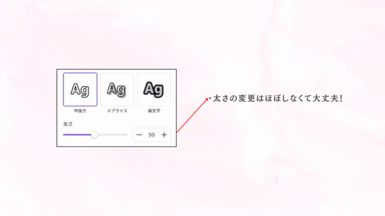Image resolution: width=385 pixels, height=216 pixels.
Task: Click the Ag glyph in the スプライス preview
Action: pos(117,89)
